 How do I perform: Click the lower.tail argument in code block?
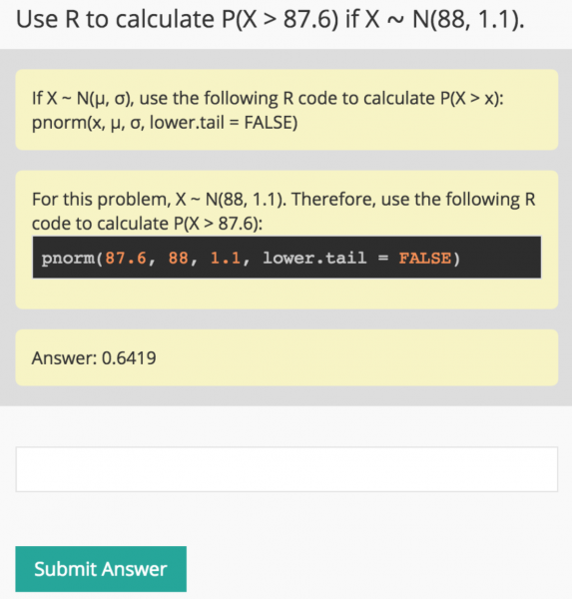(314, 258)
